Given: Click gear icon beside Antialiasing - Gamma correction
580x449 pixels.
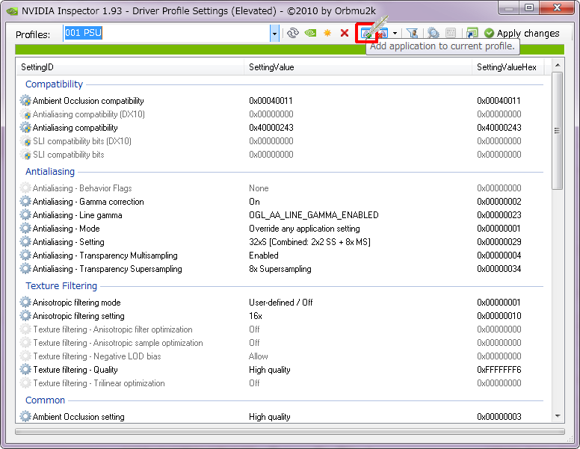Looking at the screenshot, I should click(x=25, y=202).
